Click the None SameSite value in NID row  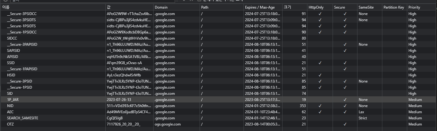click(363, 106)
